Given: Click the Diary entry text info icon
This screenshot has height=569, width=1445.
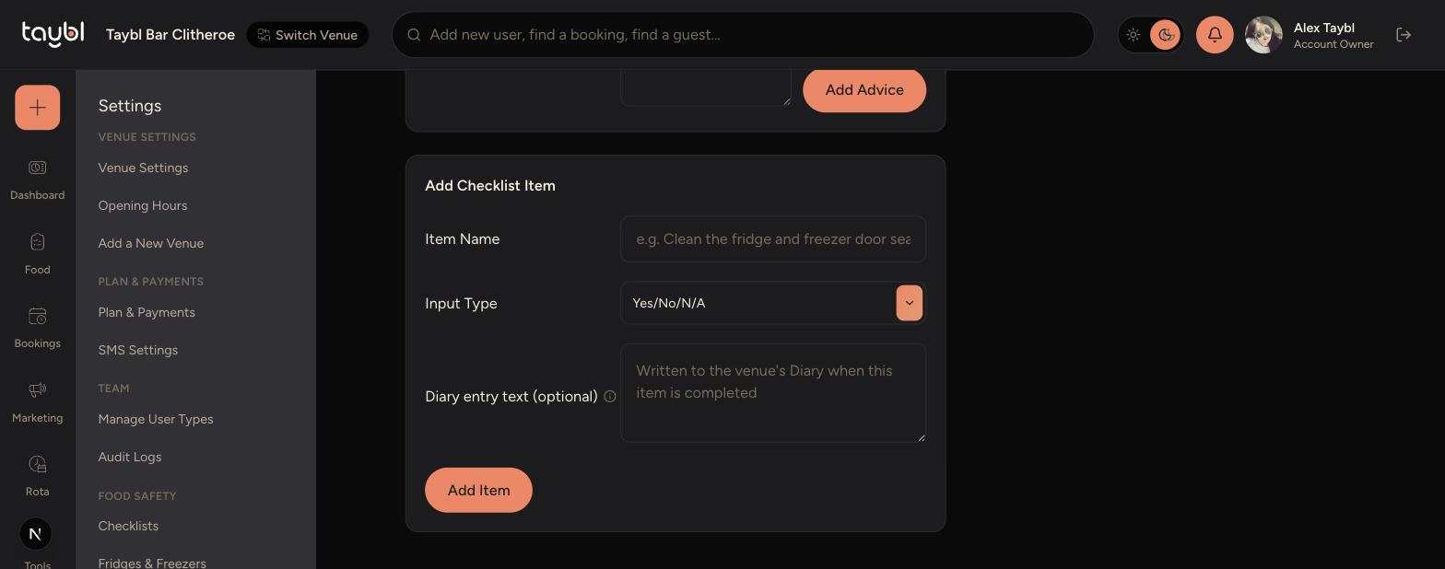Looking at the screenshot, I should 610,397.
